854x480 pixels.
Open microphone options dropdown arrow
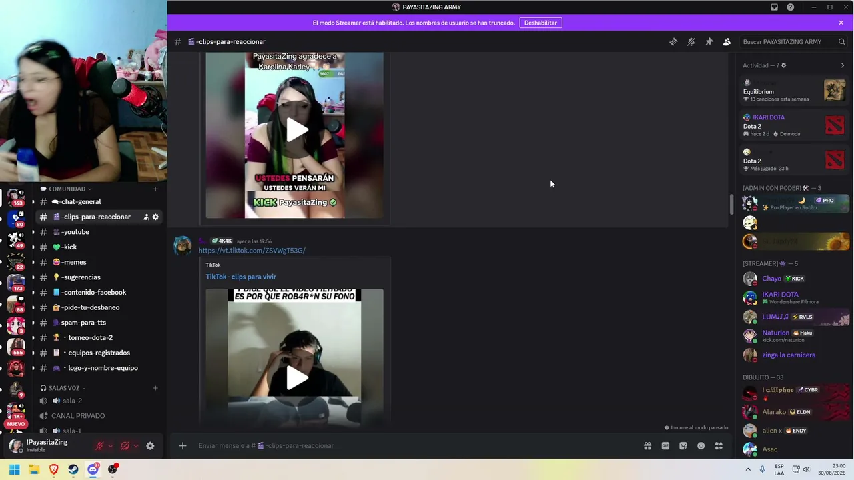tap(110, 446)
